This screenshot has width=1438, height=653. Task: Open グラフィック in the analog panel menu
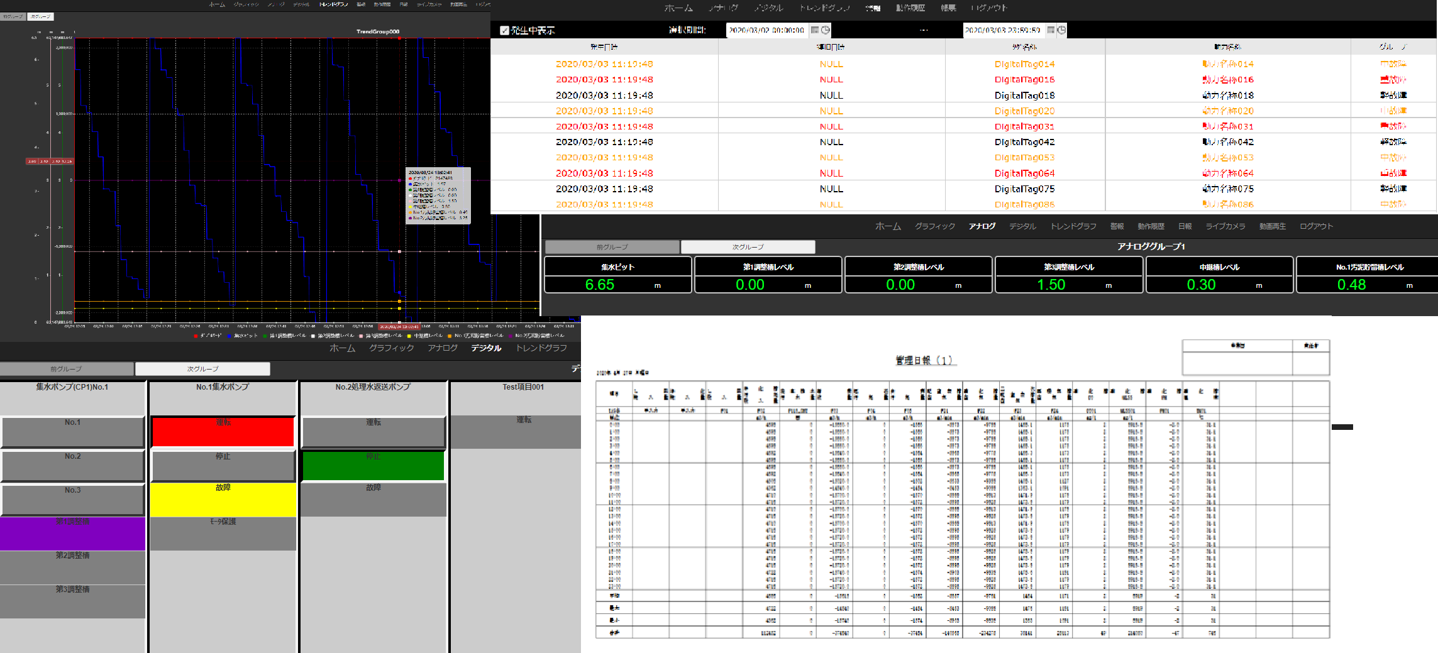pyautogui.click(x=934, y=226)
